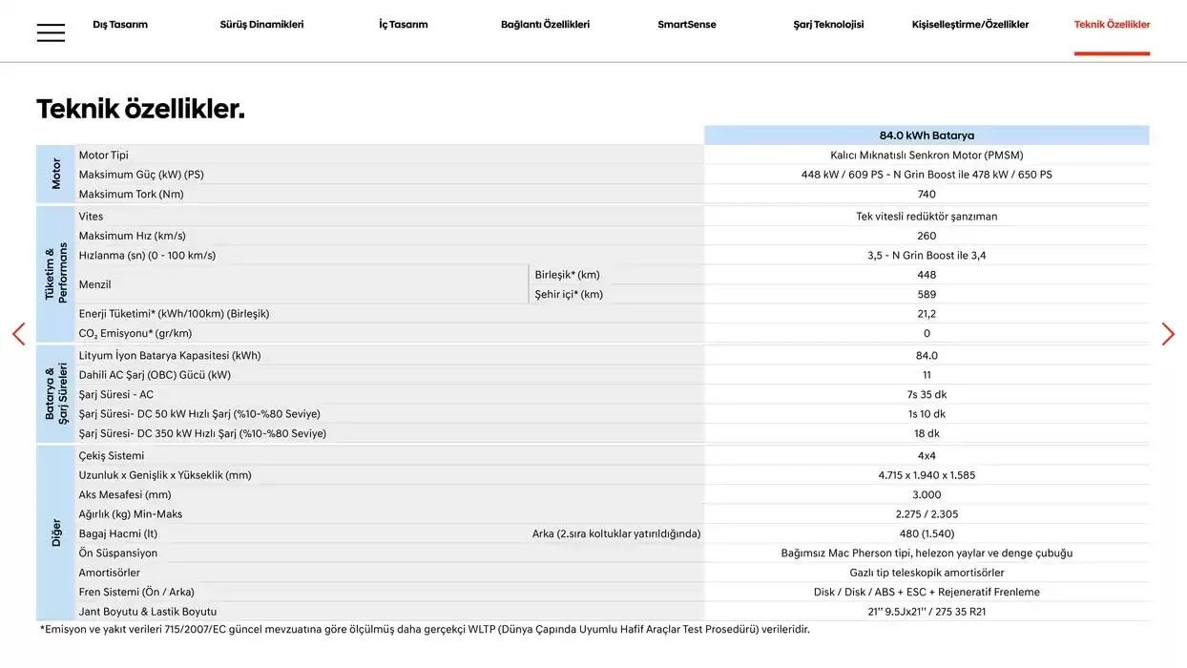This screenshot has width=1187, height=668.
Task: Click the Diğer category side label
Action: [x=55, y=532]
